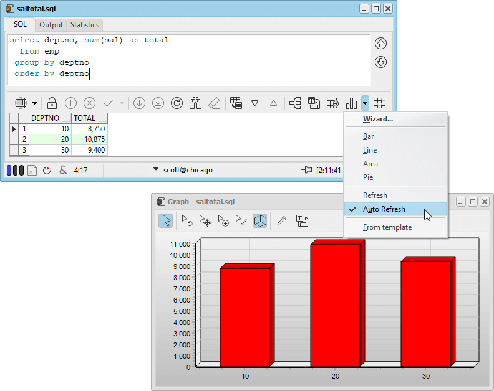Open the select cell dropdown arrow
Screen dimensions: 494x391
coord(35,103)
